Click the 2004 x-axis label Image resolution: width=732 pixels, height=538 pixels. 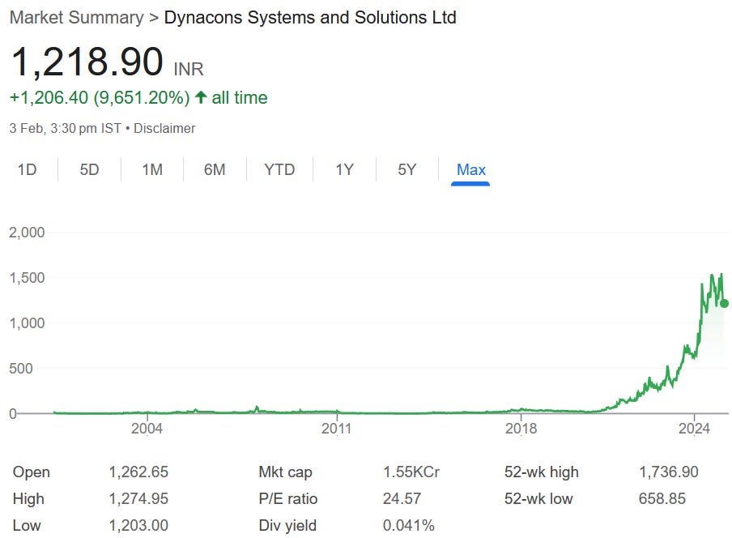pyautogui.click(x=147, y=429)
